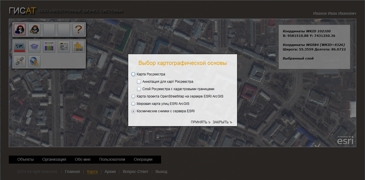Screen dimensions: 365x180
Task: Open help via the question mark icon
Action: point(79,29)
